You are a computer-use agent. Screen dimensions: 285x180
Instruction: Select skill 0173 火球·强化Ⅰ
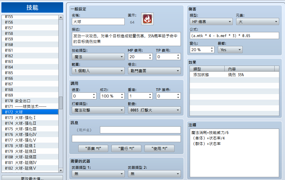tap(30, 118)
